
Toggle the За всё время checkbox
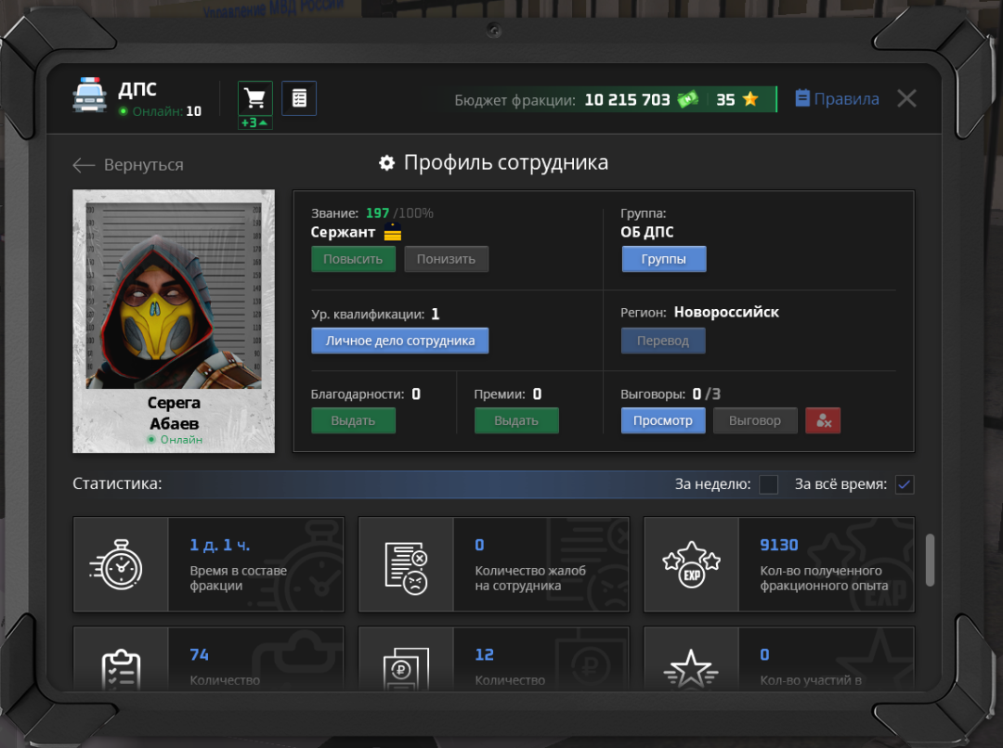point(905,484)
